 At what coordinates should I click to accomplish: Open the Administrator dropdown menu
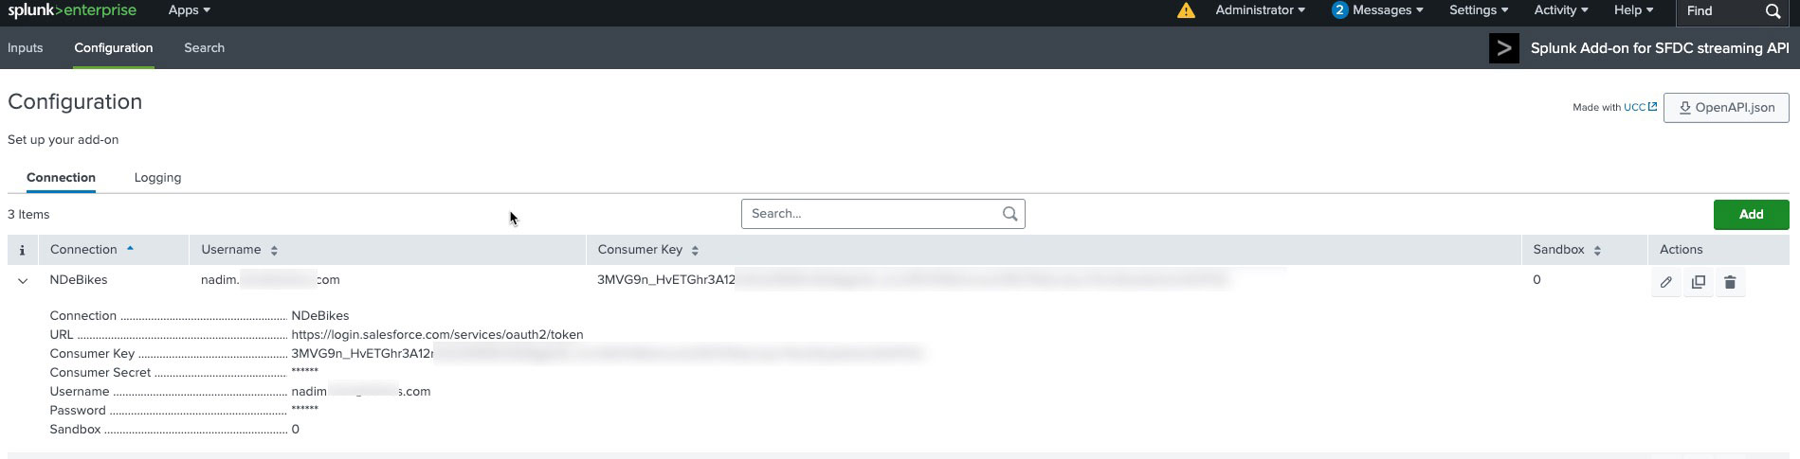[x=1260, y=10]
